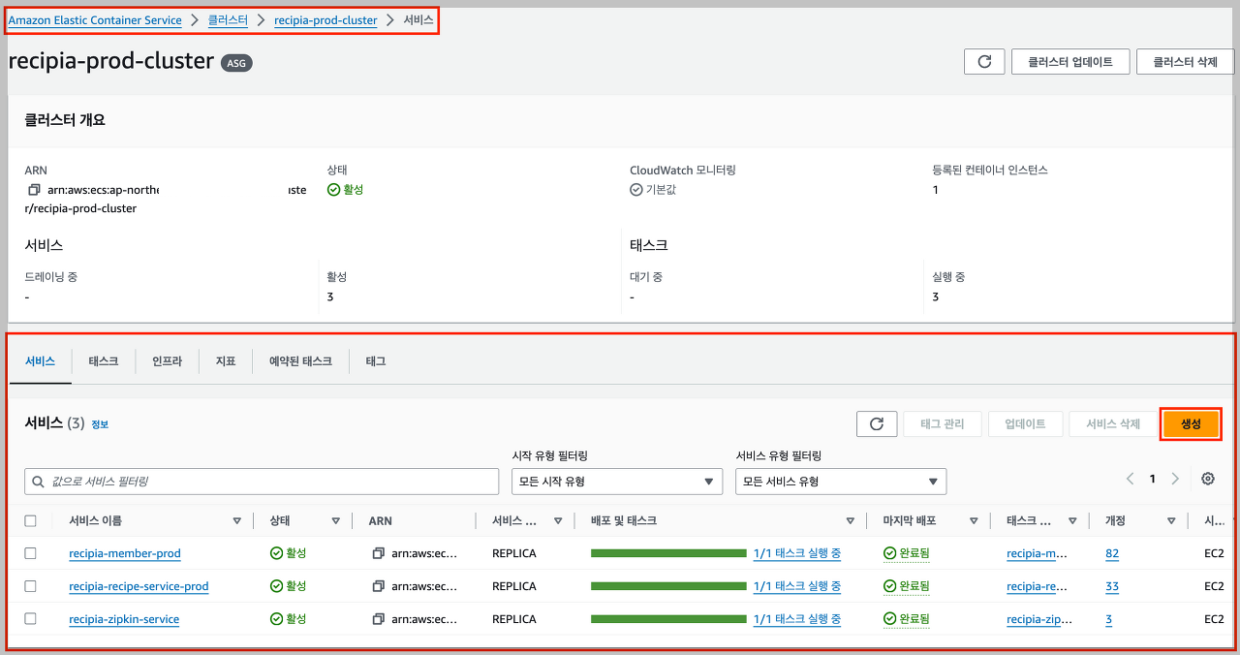Refresh the cluster with the top refresh icon
Image resolution: width=1240 pixels, height=655 pixels.
[984, 61]
